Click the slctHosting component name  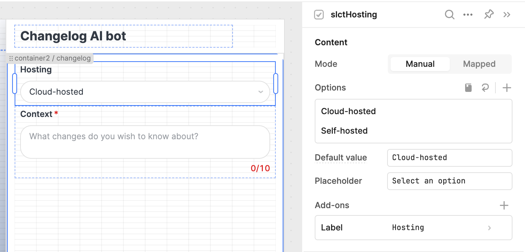354,15
